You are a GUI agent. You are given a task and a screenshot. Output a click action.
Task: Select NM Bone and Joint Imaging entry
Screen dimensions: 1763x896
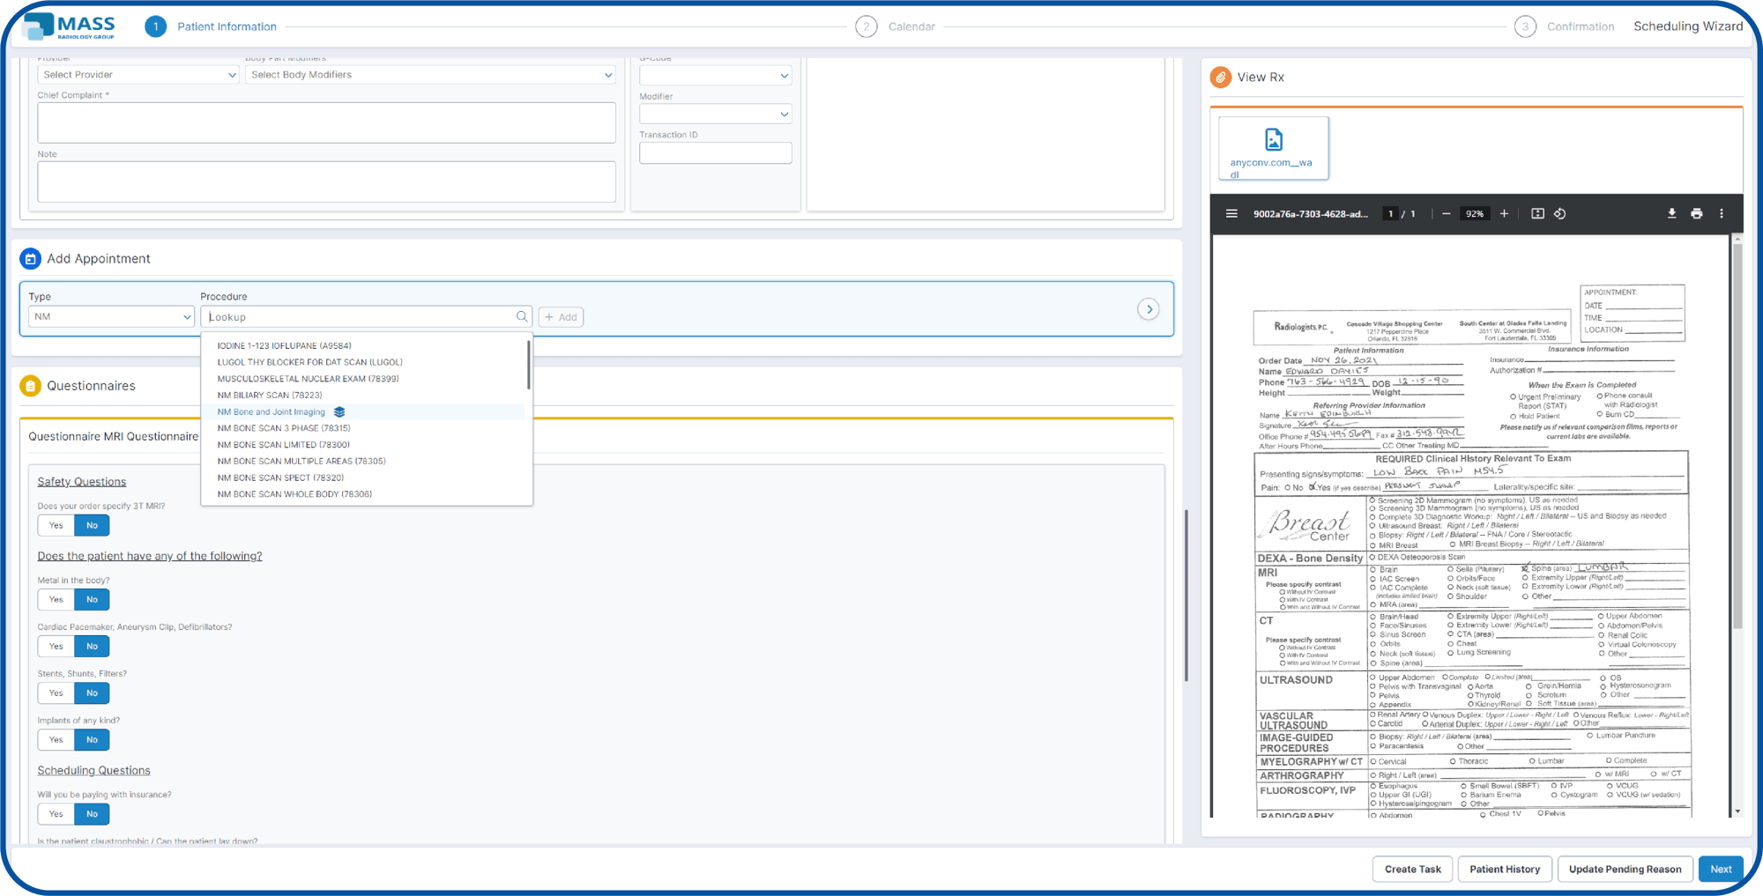272,412
